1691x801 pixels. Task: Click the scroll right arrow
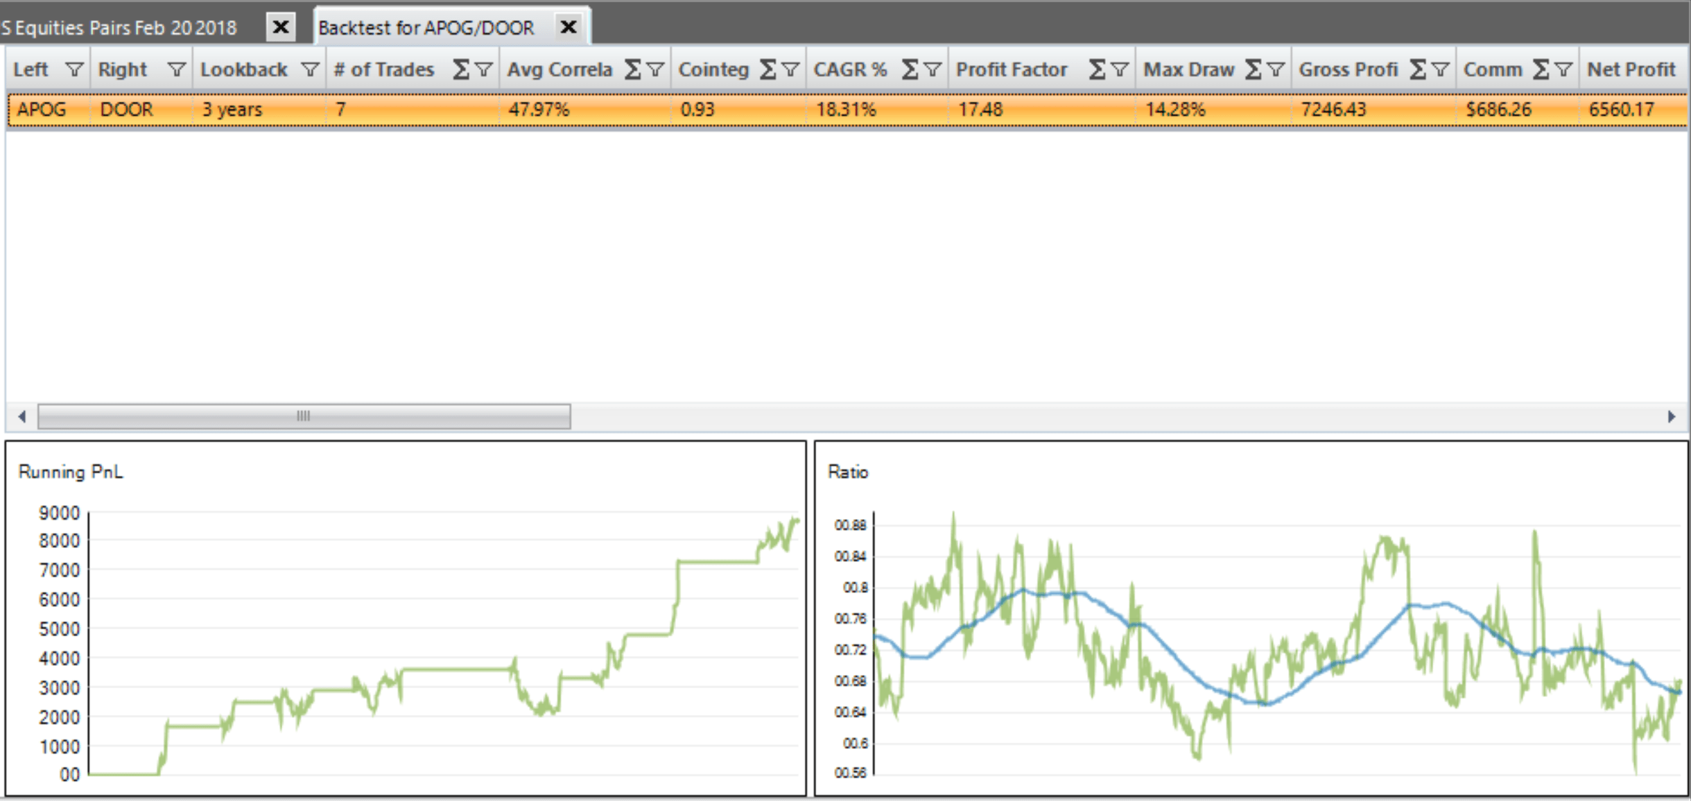pos(1672,416)
